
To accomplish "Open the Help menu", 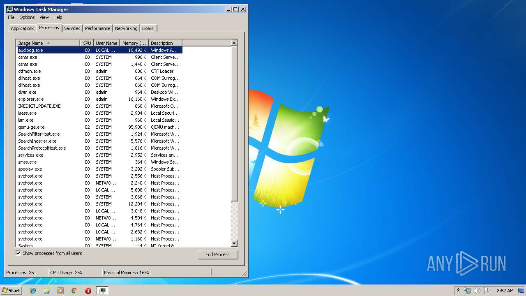I will point(58,17).
